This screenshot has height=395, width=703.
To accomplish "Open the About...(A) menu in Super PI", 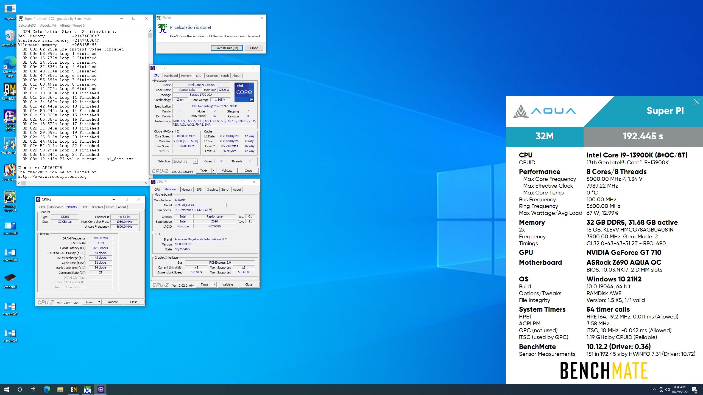I will coord(48,26).
